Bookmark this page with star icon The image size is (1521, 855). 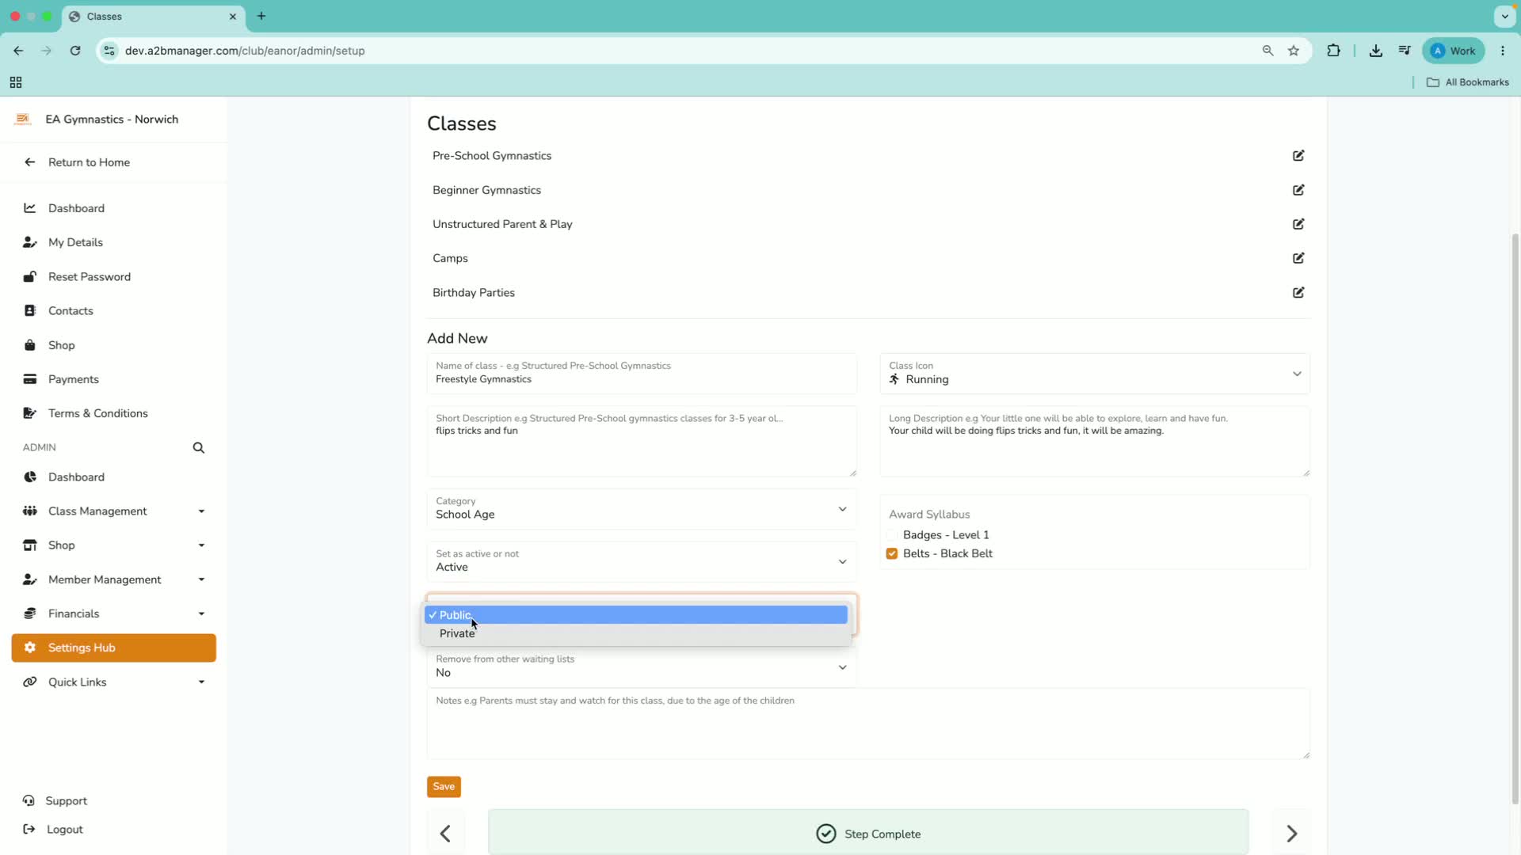point(1294,51)
